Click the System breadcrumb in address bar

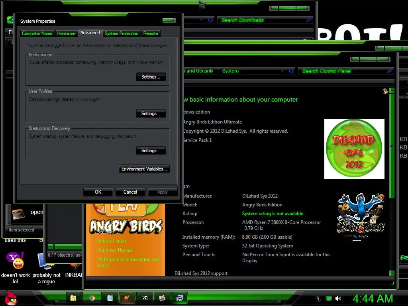pyautogui.click(x=230, y=71)
